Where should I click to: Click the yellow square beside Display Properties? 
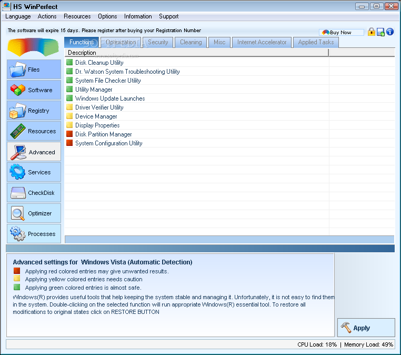[x=69, y=125]
